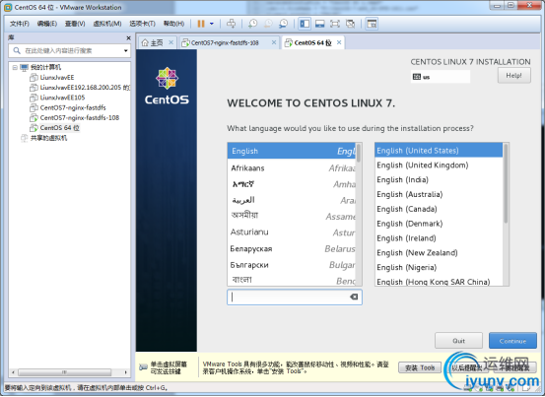The height and width of the screenshot is (397, 545).
Task: Select English (United Kingdom) locale
Action: click(439, 165)
